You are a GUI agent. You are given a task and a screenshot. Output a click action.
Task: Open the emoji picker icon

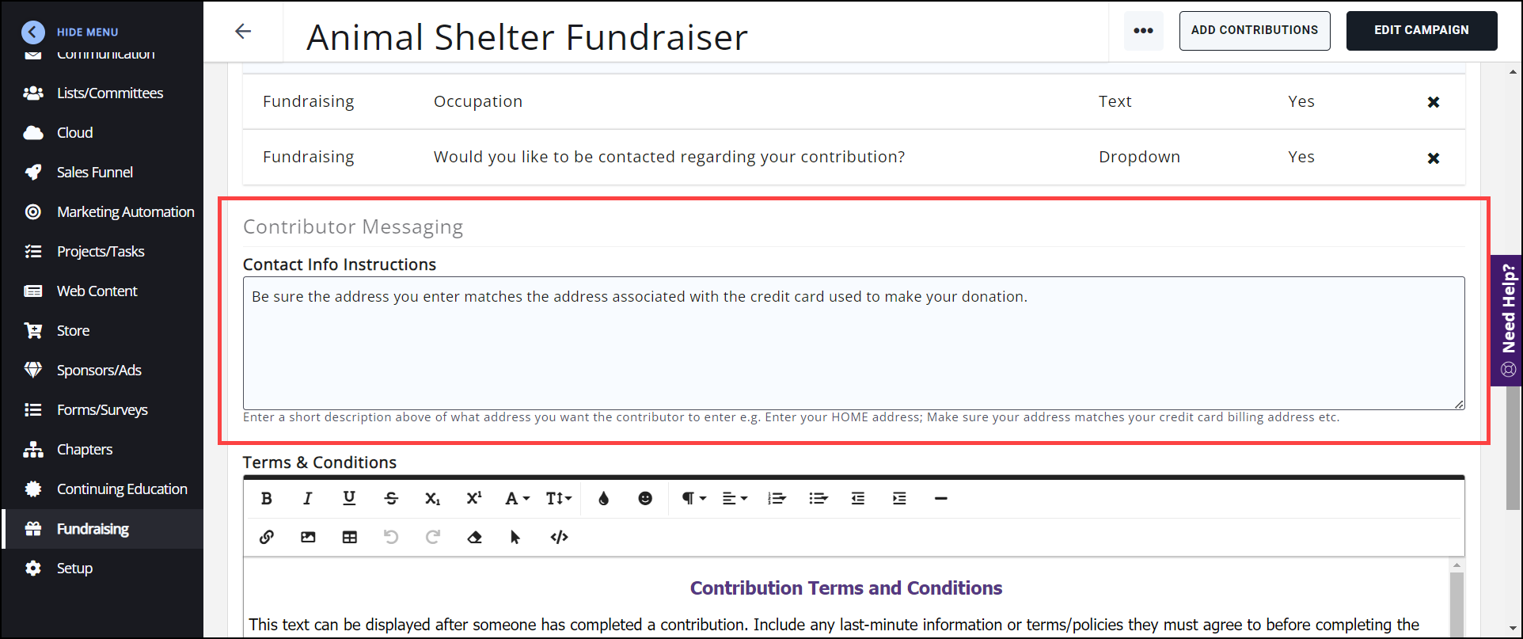tap(645, 498)
